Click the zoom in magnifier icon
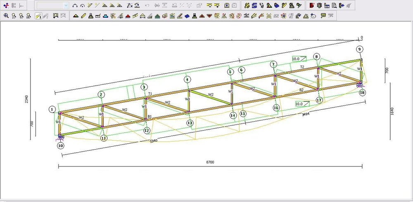This screenshot has width=413, height=202. 6,16
